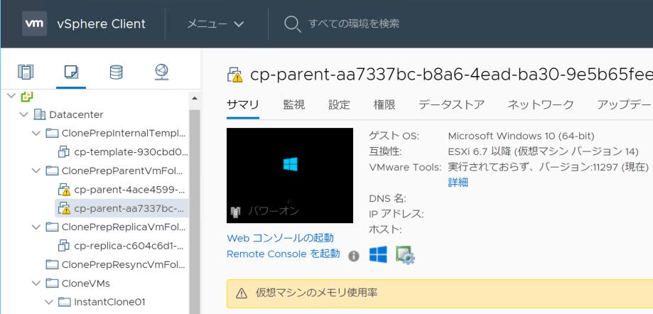
Task: Select ClonePrepParentVmFol... folder
Action: click(x=123, y=170)
